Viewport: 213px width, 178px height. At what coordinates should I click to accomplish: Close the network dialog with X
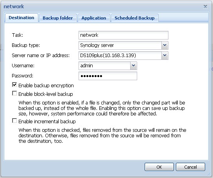(205, 7)
